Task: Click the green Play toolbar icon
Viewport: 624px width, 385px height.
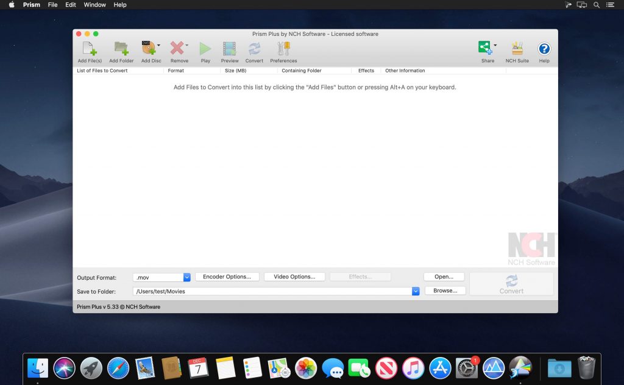Action: 205,49
